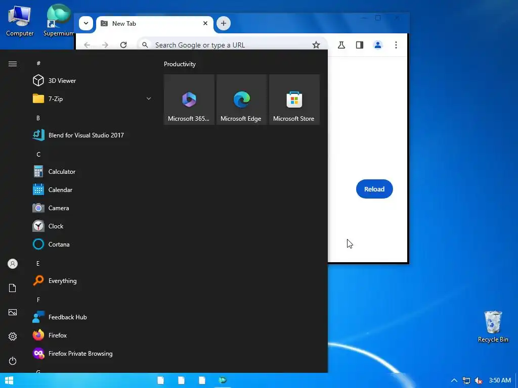Screen dimensions: 518x388
Task: Bookmark this tab with star icon
Action: coord(316,45)
